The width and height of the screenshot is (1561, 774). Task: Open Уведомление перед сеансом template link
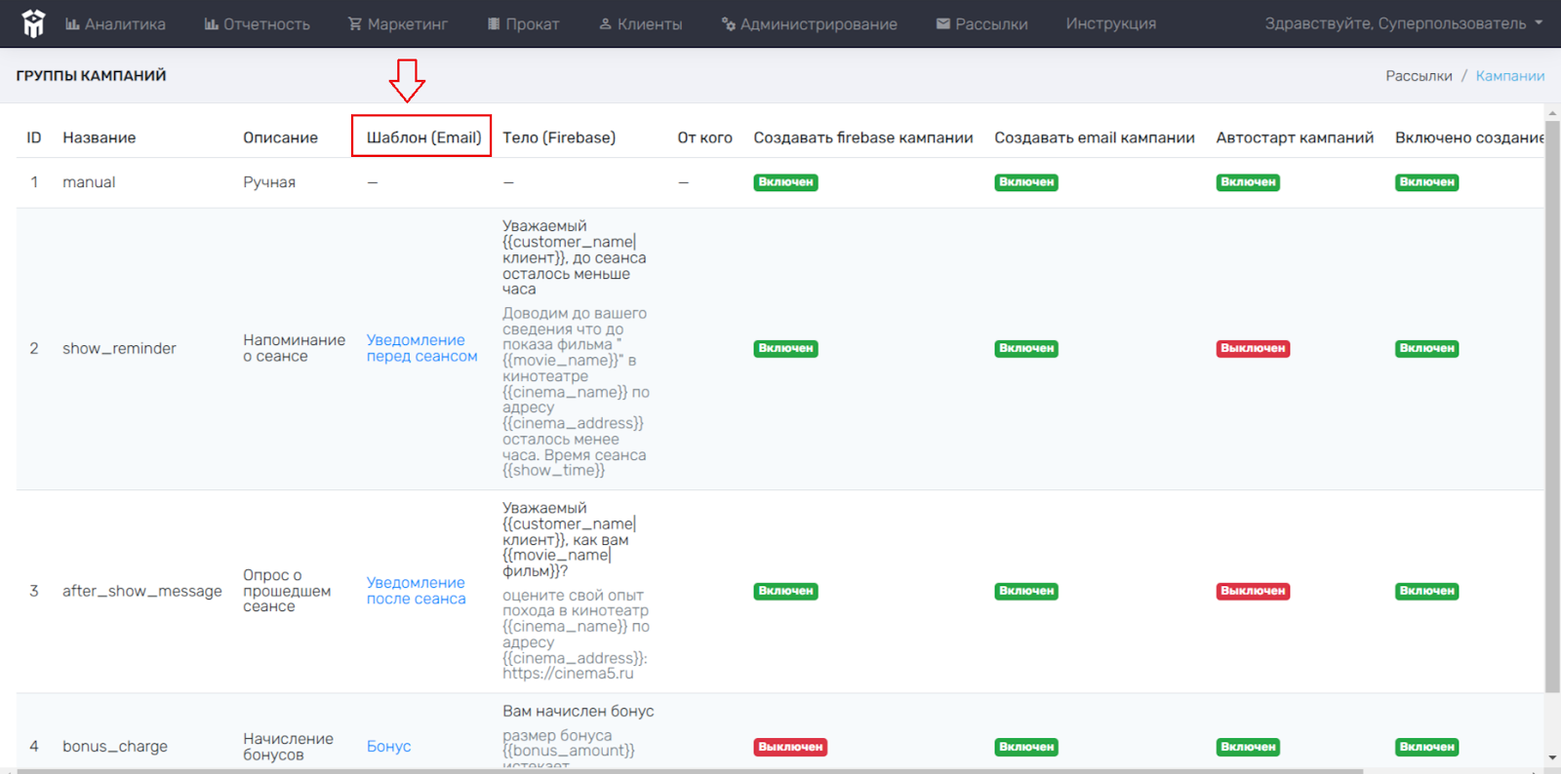pyautogui.click(x=422, y=348)
